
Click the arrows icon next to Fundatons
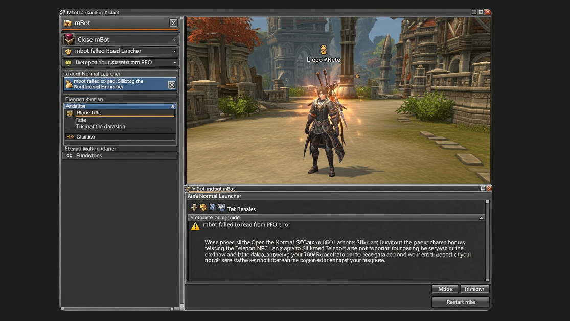click(x=69, y=155)
